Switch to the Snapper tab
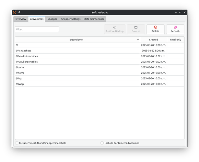The height and width of the screenshot is (162, 199). 52,19
